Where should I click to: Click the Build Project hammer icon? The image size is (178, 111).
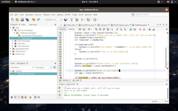coord(72,20)
